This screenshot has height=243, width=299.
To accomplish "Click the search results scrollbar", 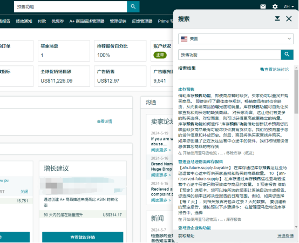I will 296,92.
